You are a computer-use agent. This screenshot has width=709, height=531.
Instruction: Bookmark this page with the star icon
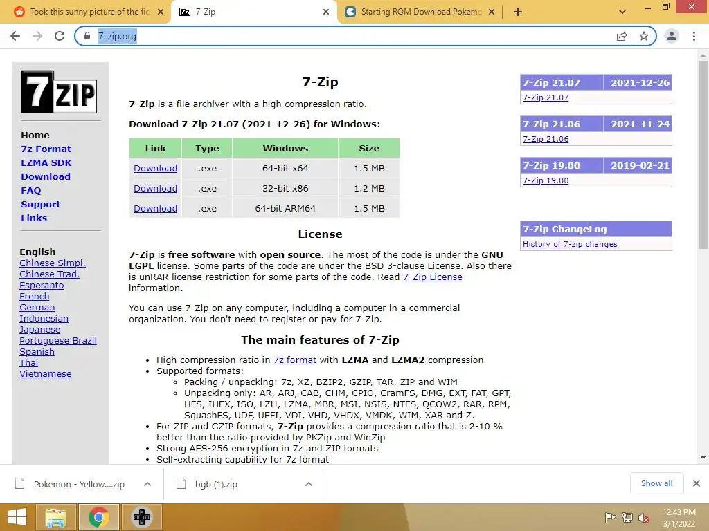pos(644,36)
